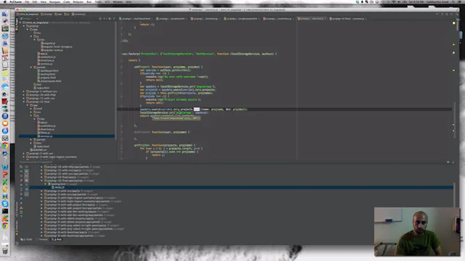
Task: Click the rerun icon in Find toolbar
Action: pos(21,171)
